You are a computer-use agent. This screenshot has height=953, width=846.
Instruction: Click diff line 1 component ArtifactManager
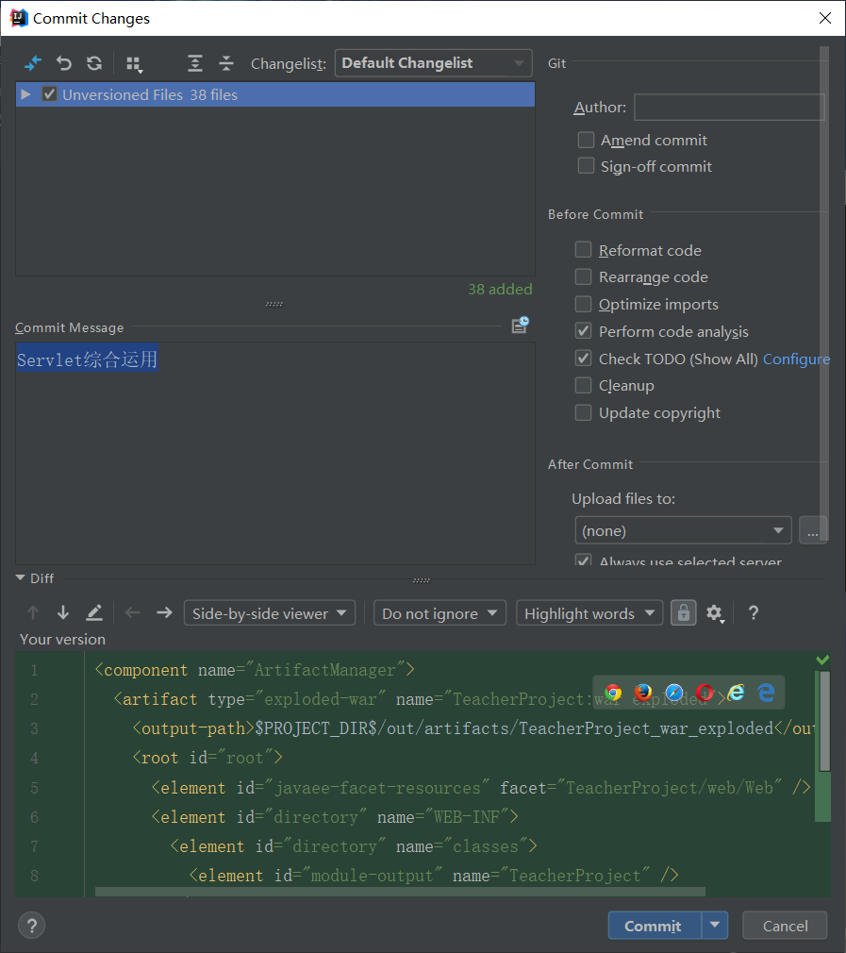(x=255, y=670)
